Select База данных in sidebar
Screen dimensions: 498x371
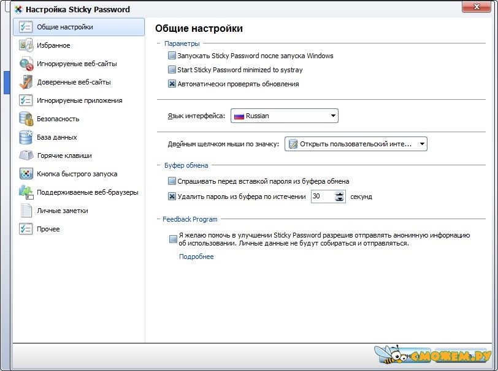pos(79,137)
